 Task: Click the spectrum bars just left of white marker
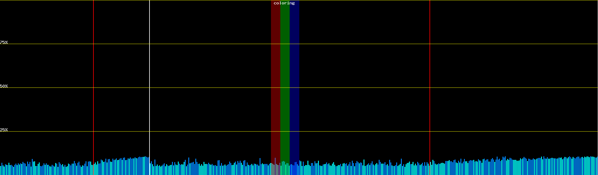click(145, 166)
